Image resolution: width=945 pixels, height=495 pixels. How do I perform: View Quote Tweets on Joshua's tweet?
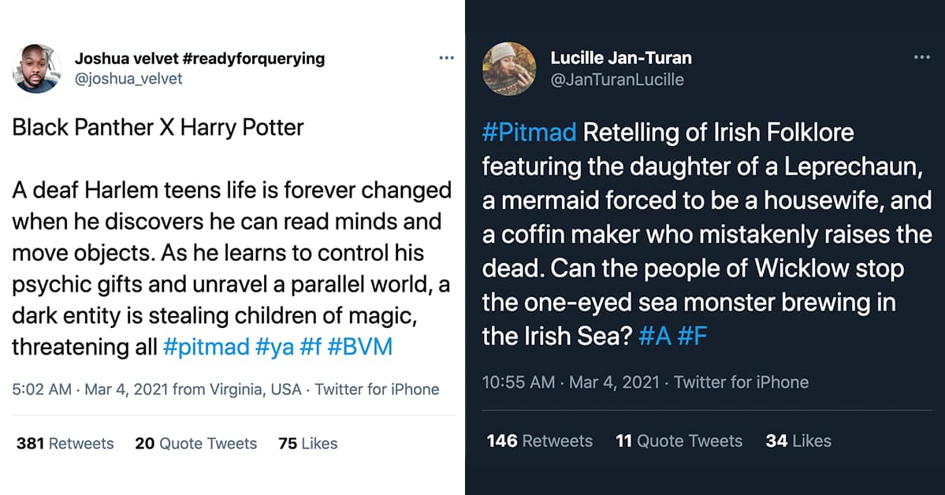coord(196,444)
